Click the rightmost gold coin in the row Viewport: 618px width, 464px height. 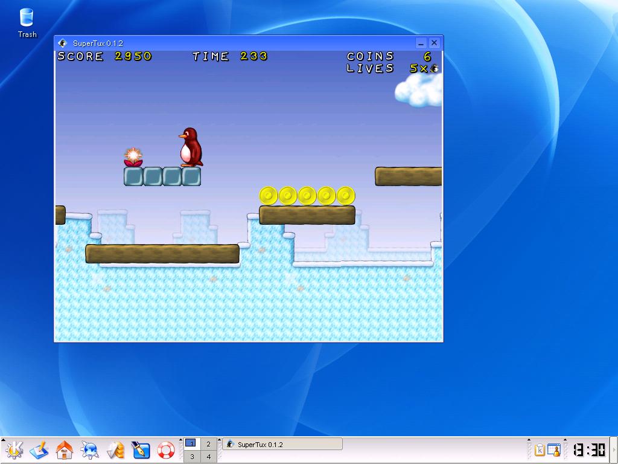346,196
